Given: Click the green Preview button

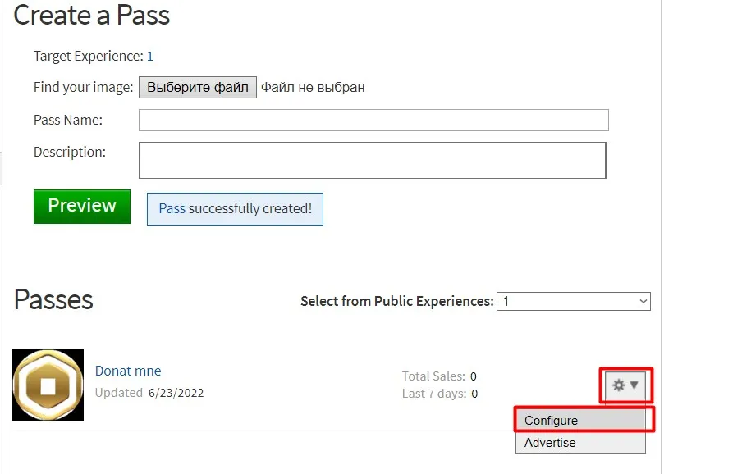Looking at the screenshot, I should (82, 207).
